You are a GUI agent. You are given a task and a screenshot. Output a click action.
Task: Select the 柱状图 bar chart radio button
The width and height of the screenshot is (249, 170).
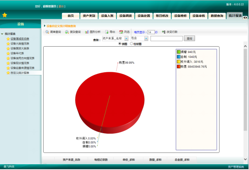click(131, 44)
